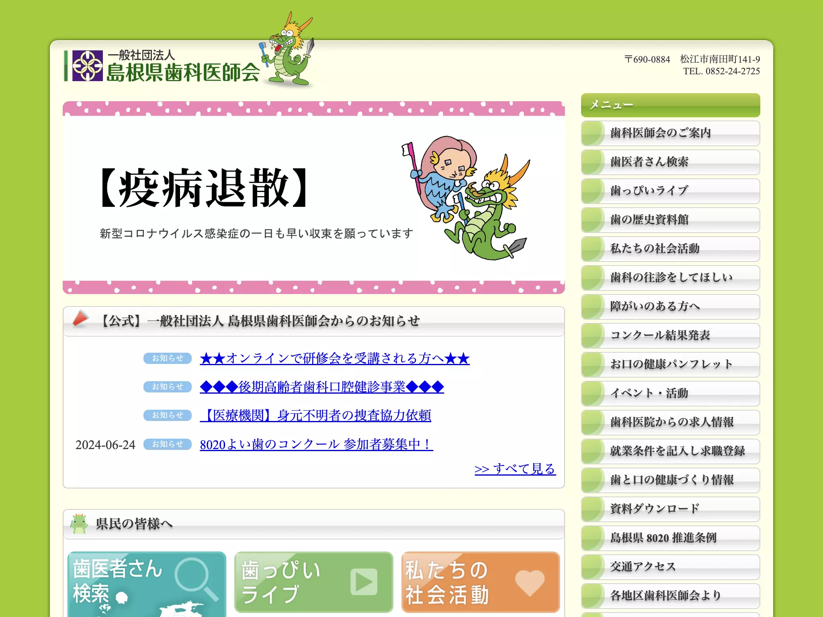Select 歯っぴいライブ in the side menu
This screenshot has height=617, width=823.
click(x=670, y=191)
